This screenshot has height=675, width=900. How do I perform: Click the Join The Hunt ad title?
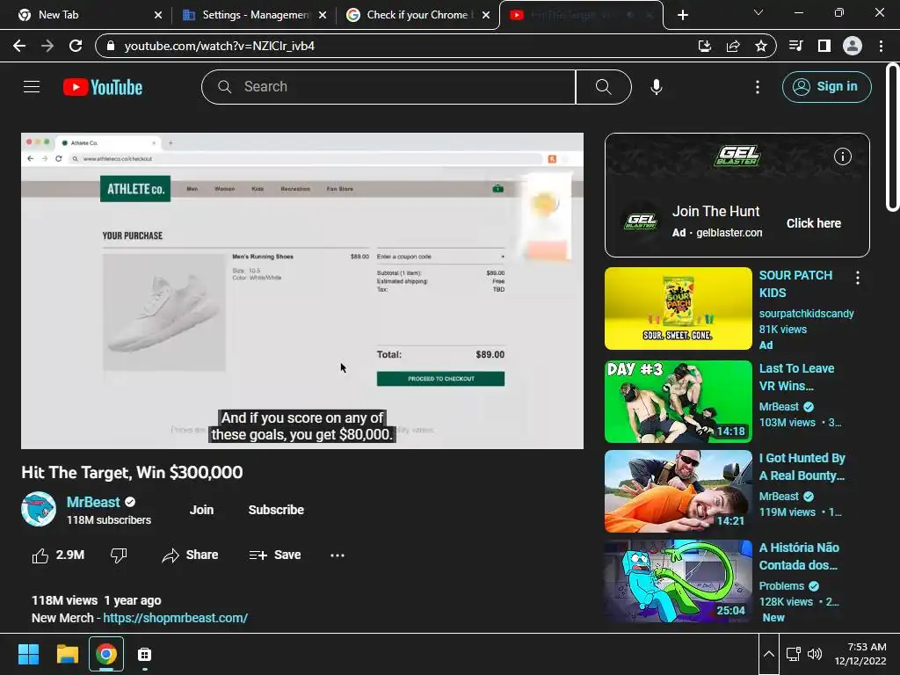tap(715, 211)
